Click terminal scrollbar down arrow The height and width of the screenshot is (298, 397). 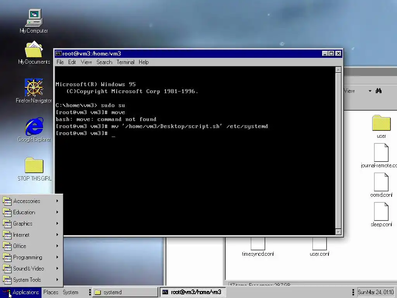(338, 232)
